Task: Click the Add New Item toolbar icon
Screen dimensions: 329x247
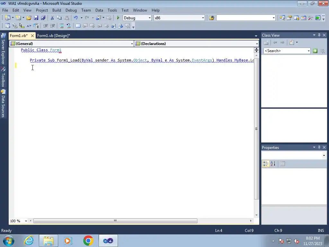Action: tap(18, 18)
